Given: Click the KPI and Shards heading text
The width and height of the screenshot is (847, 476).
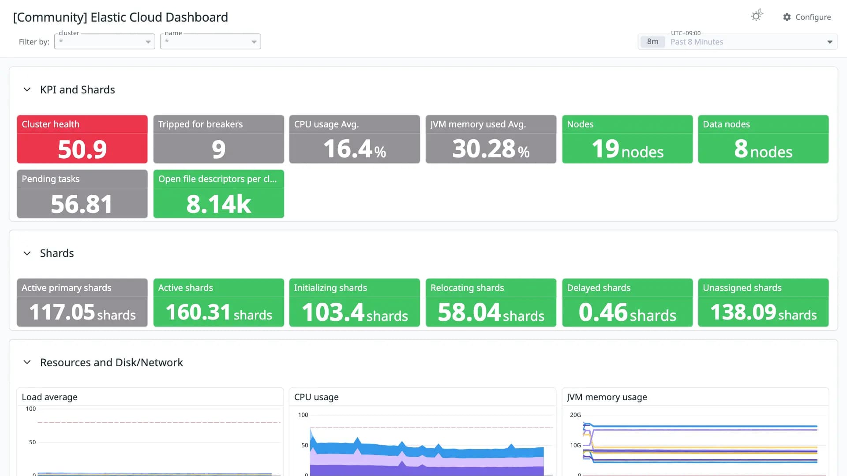Looking at the screenshot, I should (x=78, y=89).
